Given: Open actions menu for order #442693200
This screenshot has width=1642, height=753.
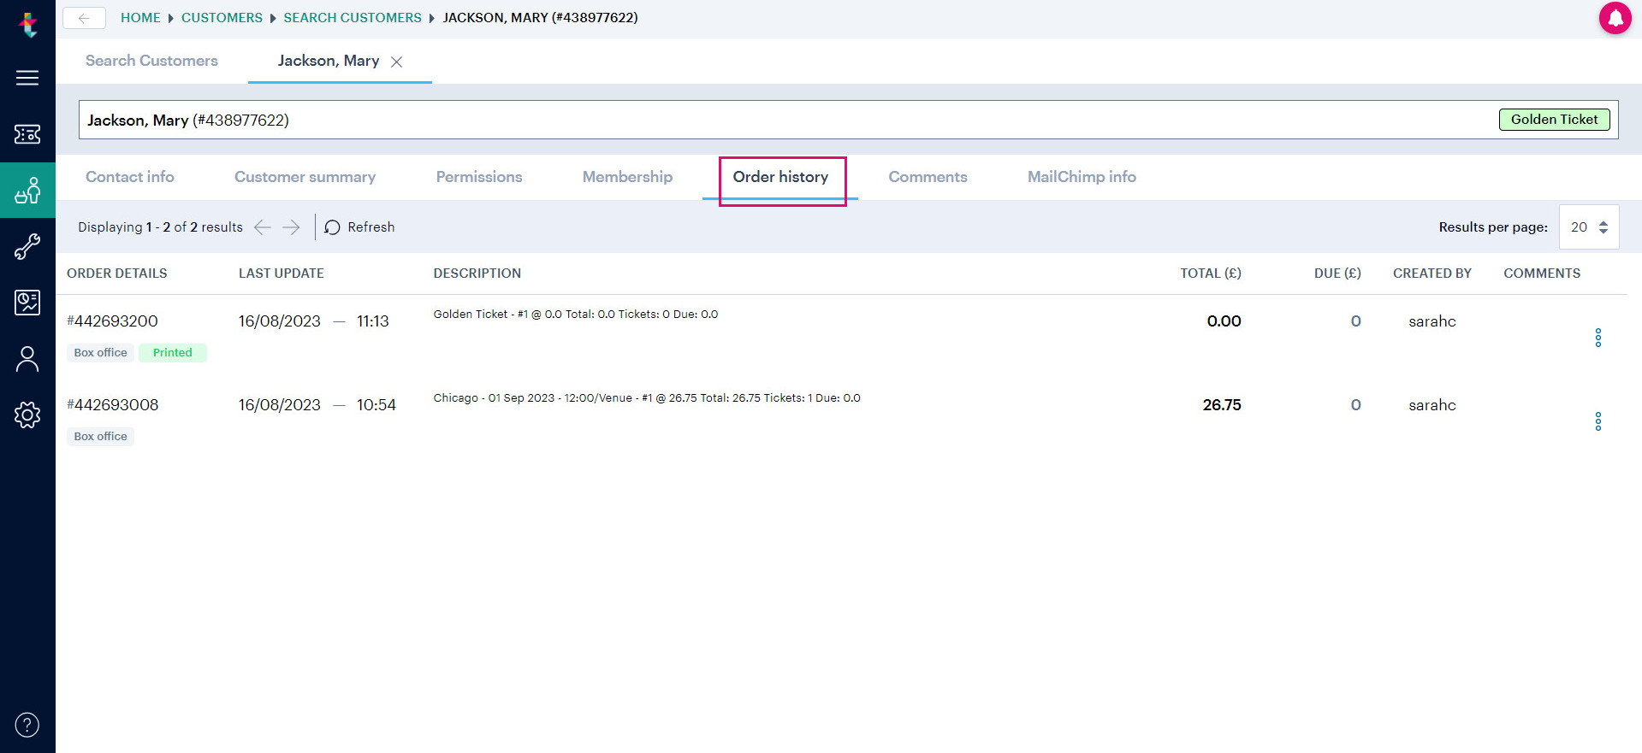Looking at the screenshot, I should pyautogui.click(x=1598, y=338).
